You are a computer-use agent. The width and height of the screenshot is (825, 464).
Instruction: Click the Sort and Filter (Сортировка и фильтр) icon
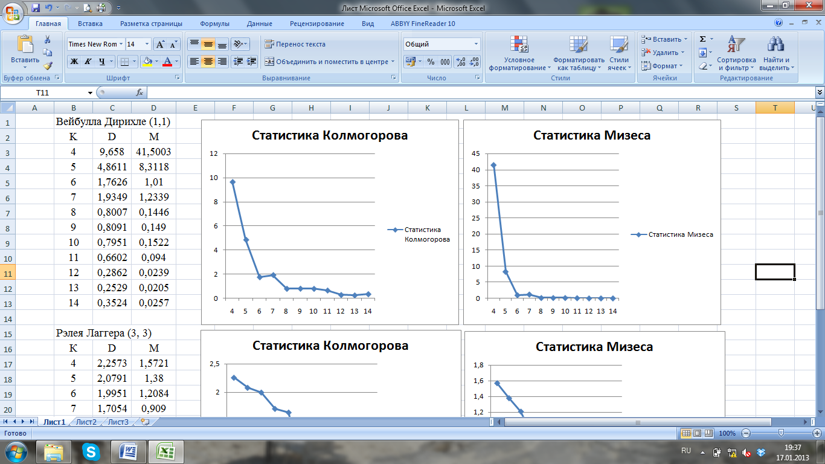pyautogui.click(x=736, y=53)
